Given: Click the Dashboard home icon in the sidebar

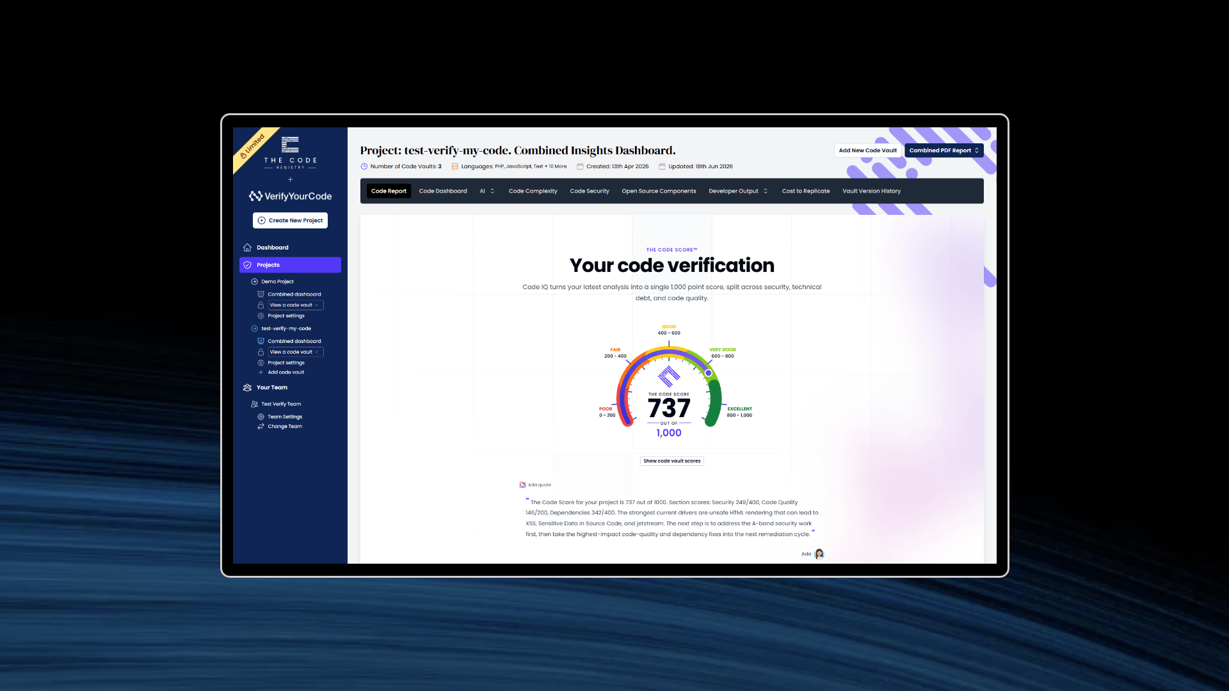Looking at the screenshot, I should click(x=247, y=248).
